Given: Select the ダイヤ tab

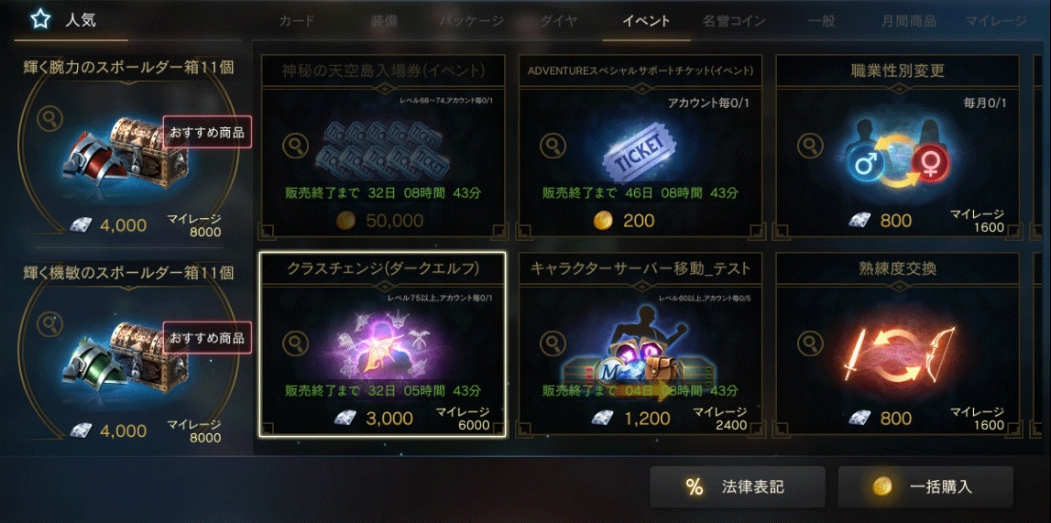Looking at the screenshot, I should (x=559, y=21).
